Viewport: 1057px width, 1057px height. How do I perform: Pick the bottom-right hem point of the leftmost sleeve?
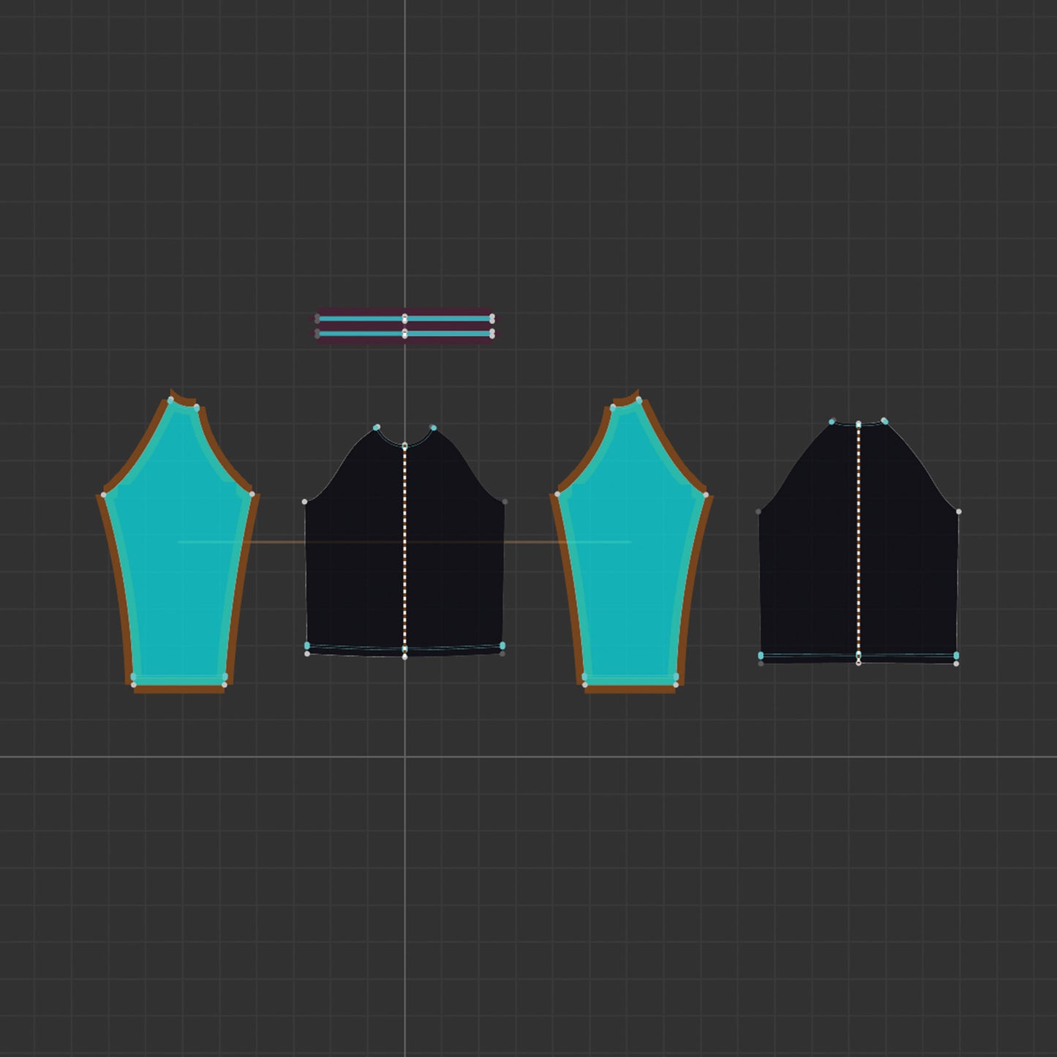coord(224,685)
